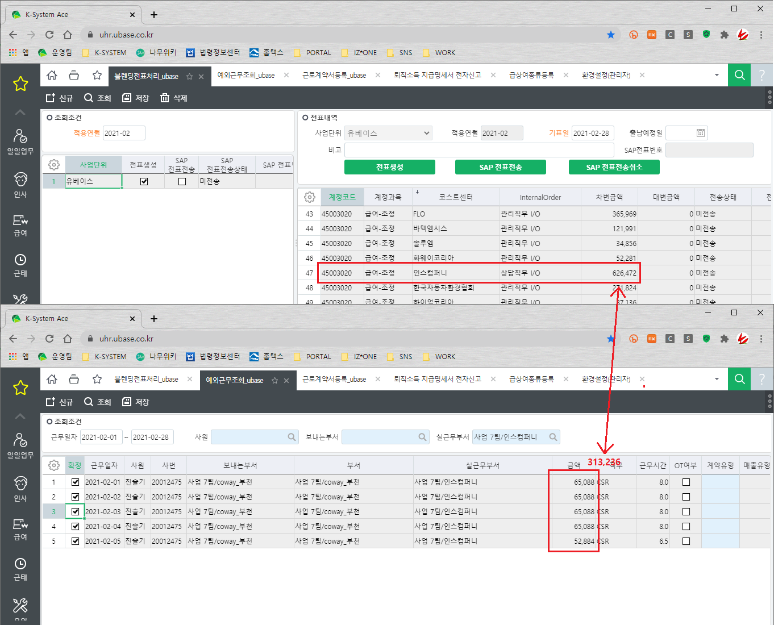
Task: Click home icon in bottom window tab bar
Action: coord(52,380)
